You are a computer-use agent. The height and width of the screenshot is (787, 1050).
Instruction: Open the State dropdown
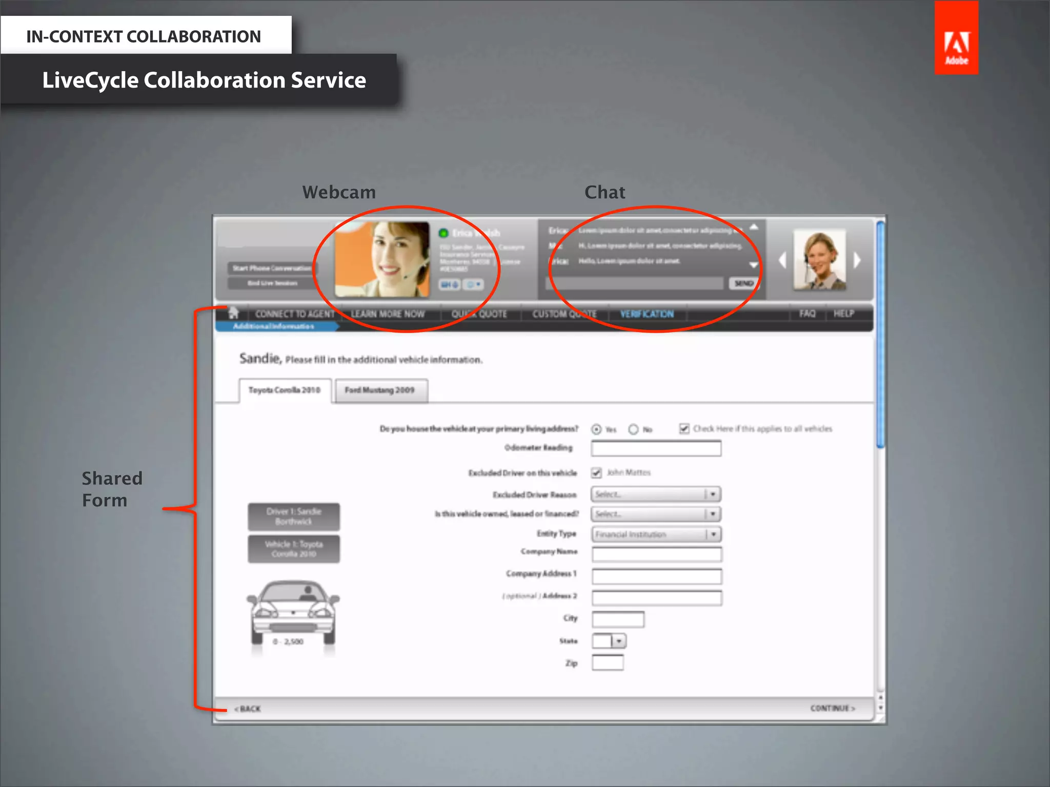click(609, 641)
